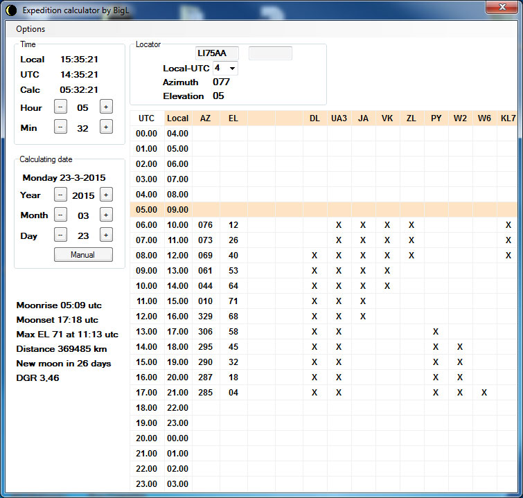
Task: Increment the Day with plus button
Action: click(x=106, y=235)
